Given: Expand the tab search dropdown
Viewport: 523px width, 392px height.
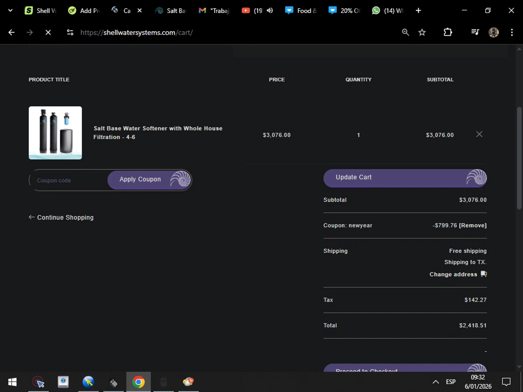Looking at the screenshot, I should coord(10,10).
